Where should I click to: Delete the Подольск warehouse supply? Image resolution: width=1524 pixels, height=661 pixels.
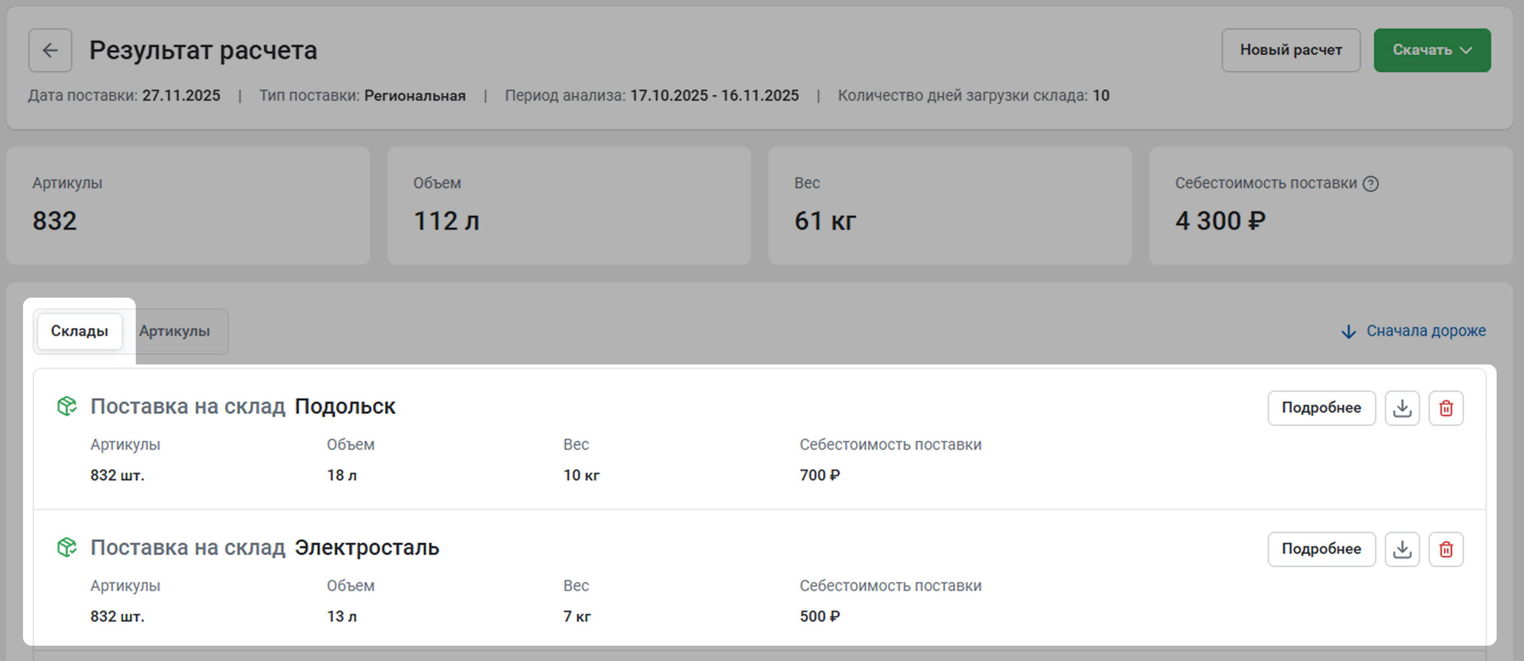1445,408
